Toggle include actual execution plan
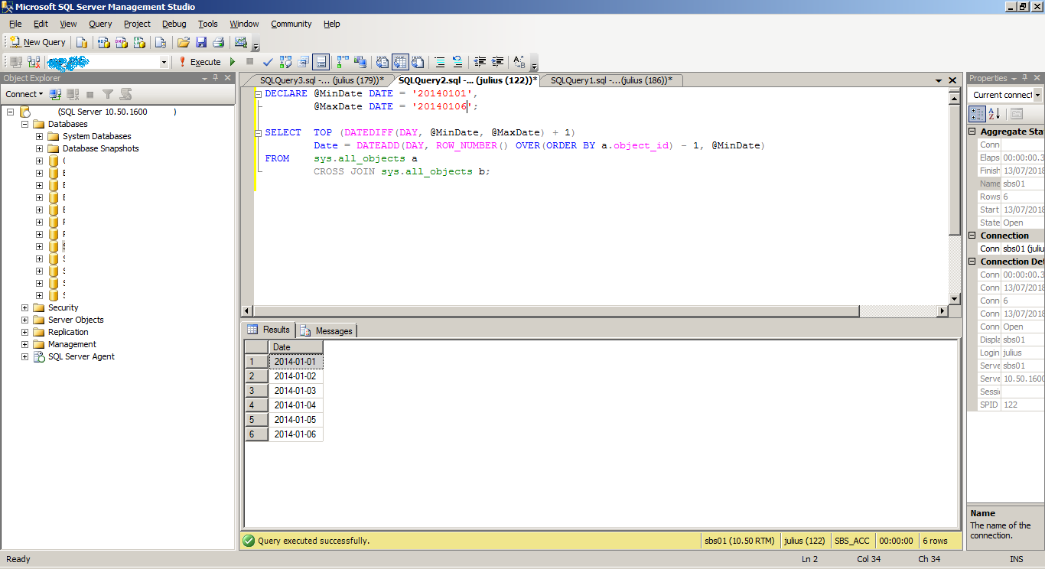Viewport: 1045px width, 569px height. pyautogui.click(x=343, y=62)
